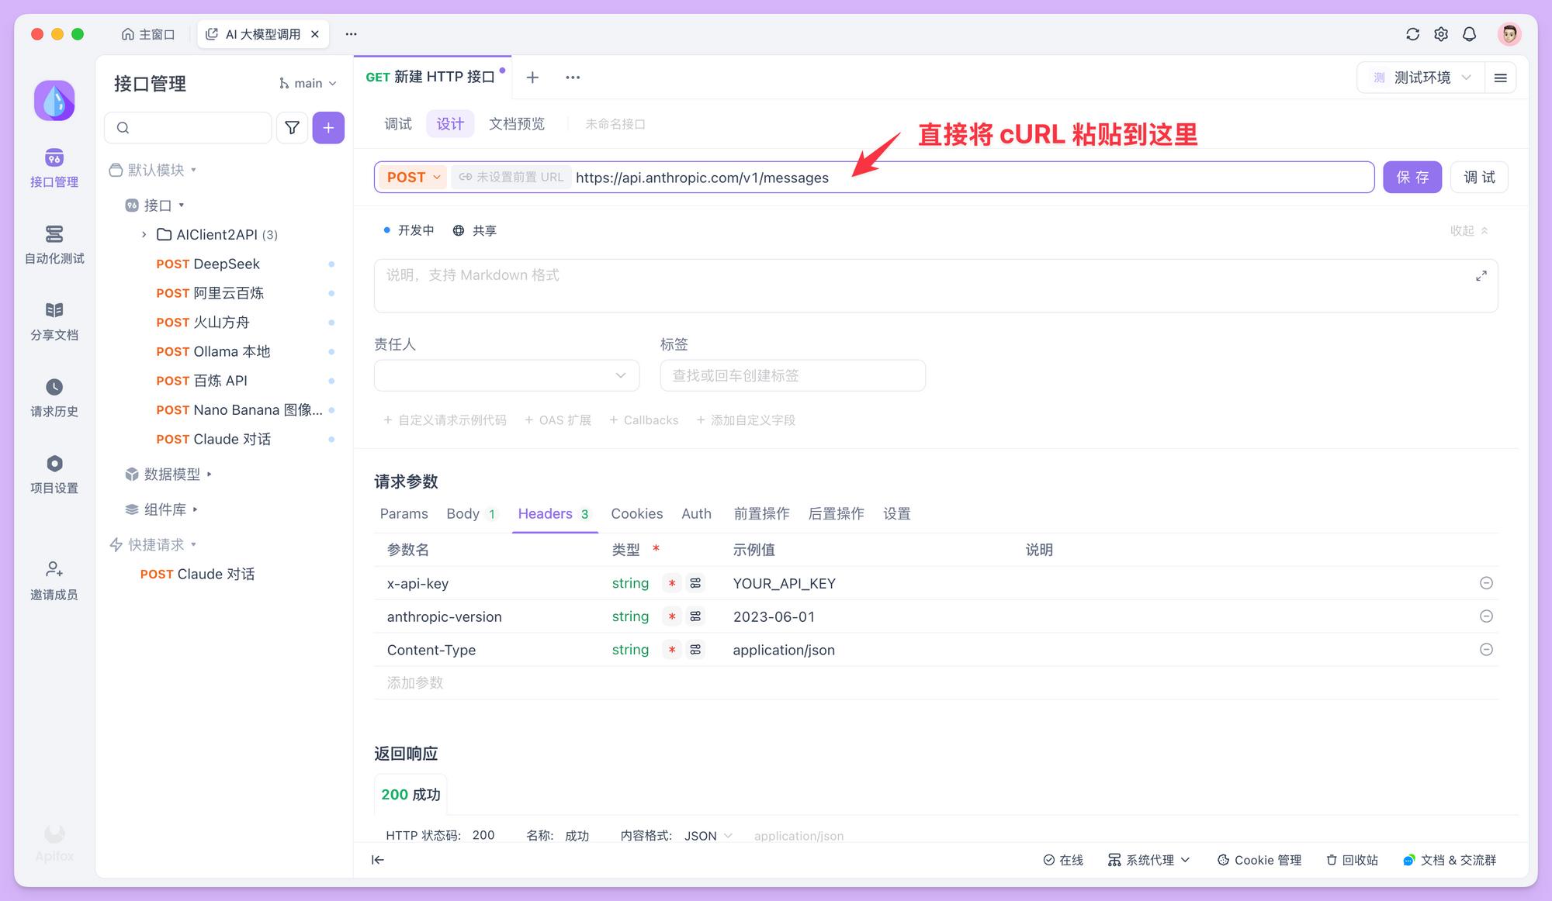The width and height of the screenshot is (1552, 901).
Task: Switch to the 文档预览 tab
Action: (517, 123)
